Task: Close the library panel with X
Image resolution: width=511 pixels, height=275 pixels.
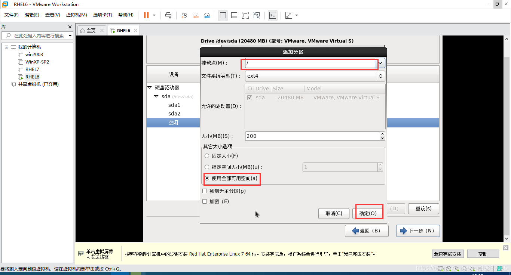Action: point(70,27)
